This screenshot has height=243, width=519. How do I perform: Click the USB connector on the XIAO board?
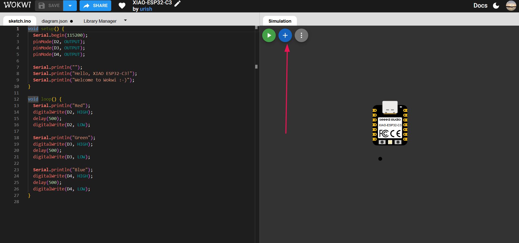[390, 107]
